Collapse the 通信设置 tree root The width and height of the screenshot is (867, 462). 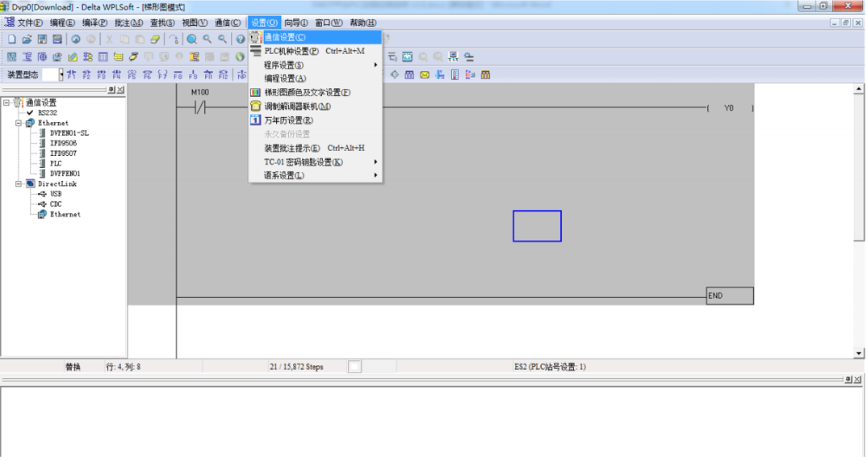click(x=6, y=103)
